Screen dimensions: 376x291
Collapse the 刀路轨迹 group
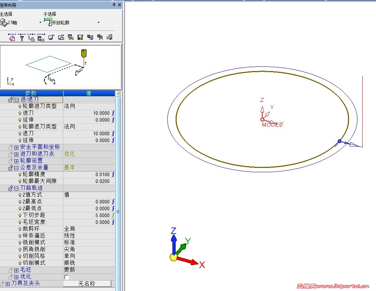coord(16,188)
